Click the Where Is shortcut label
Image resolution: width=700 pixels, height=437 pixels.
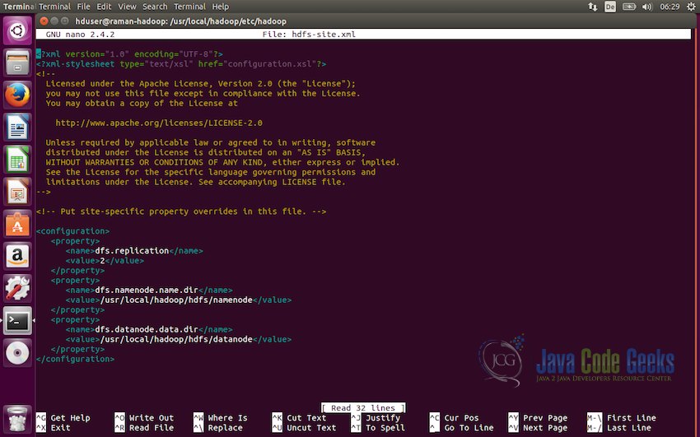227,418
